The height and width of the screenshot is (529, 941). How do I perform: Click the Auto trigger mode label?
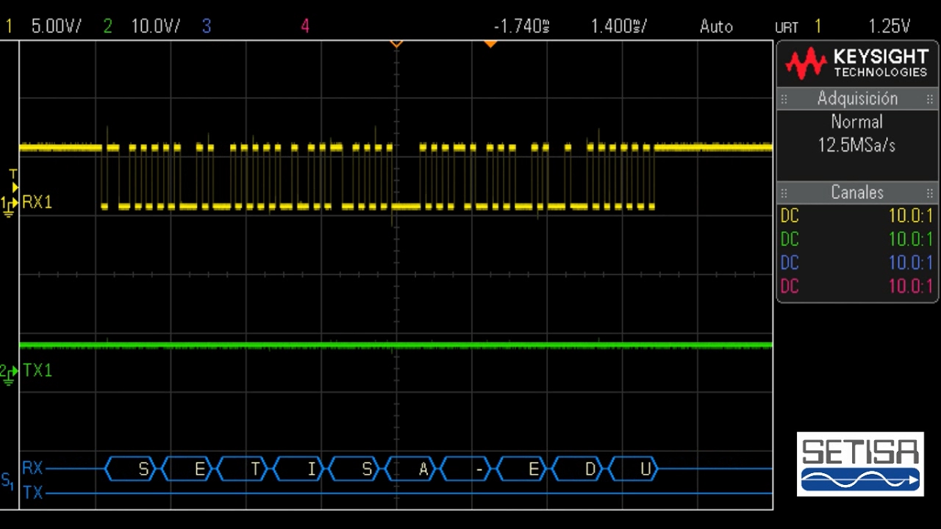click(x=716, y=26)
